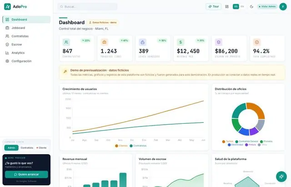The width and height of the screenshot is (291, 187).
Task: Toggle the Contratista General legend entry
Action: [x=246, y=142]
